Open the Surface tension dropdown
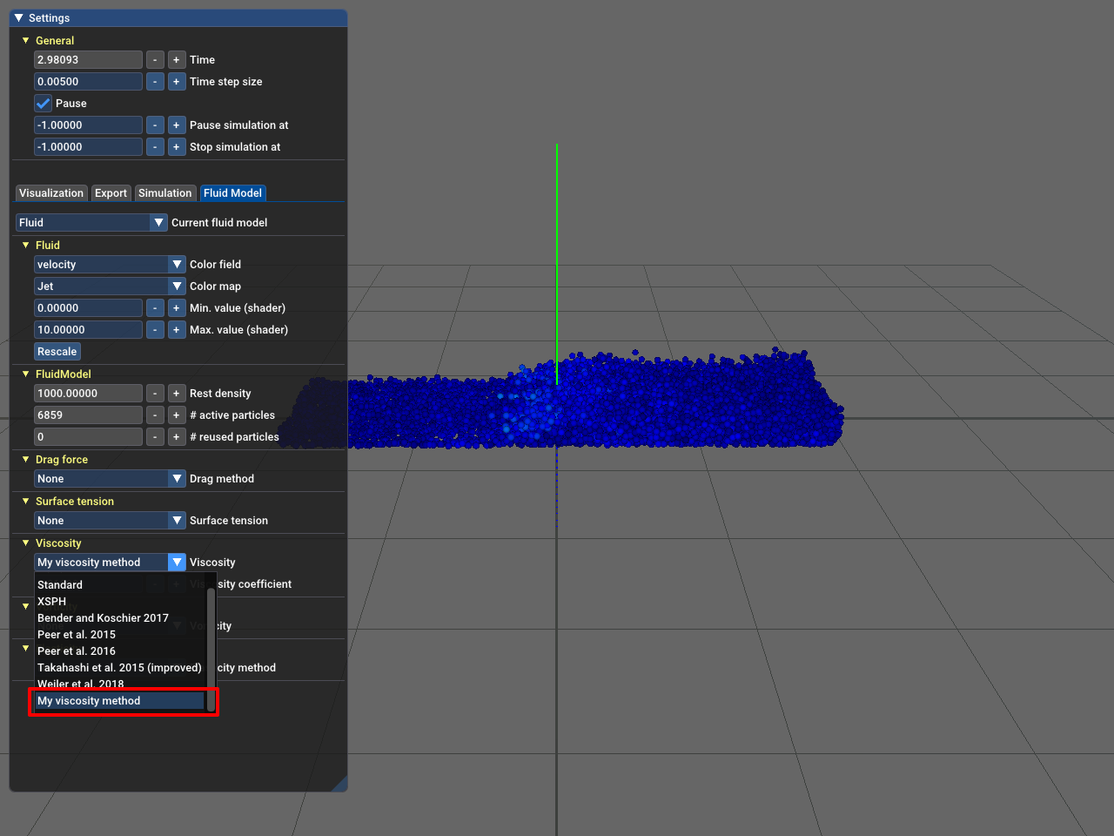Screen dimensions: 1114x836 tap(110, 521)
